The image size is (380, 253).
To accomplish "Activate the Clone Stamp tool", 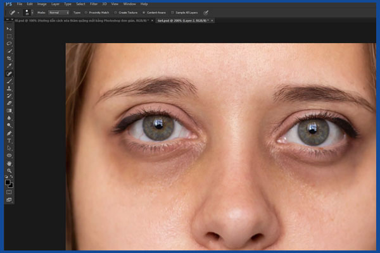I will [9, 88].
